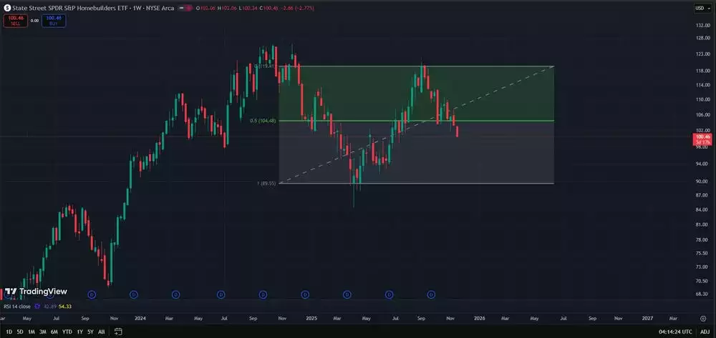Click the 2027 label on the time axis
This screenshot has height=338, width=716.
[x=647, y=318]
